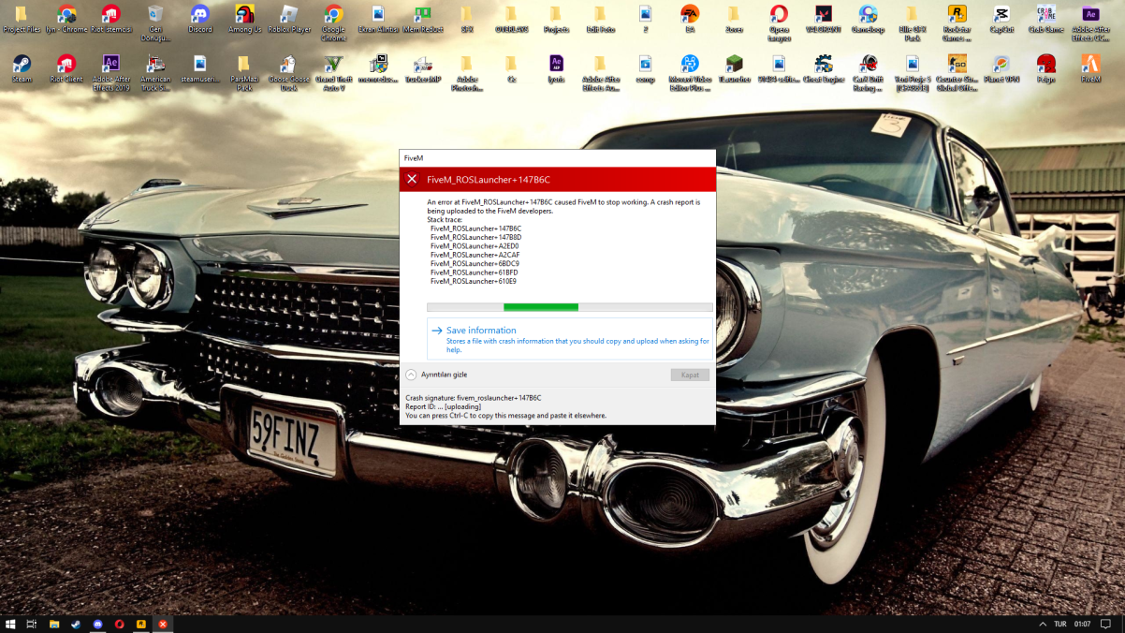Open the ParsMazi Pack folder
This screenshot has height=633, width=1125.
[244, 73]
